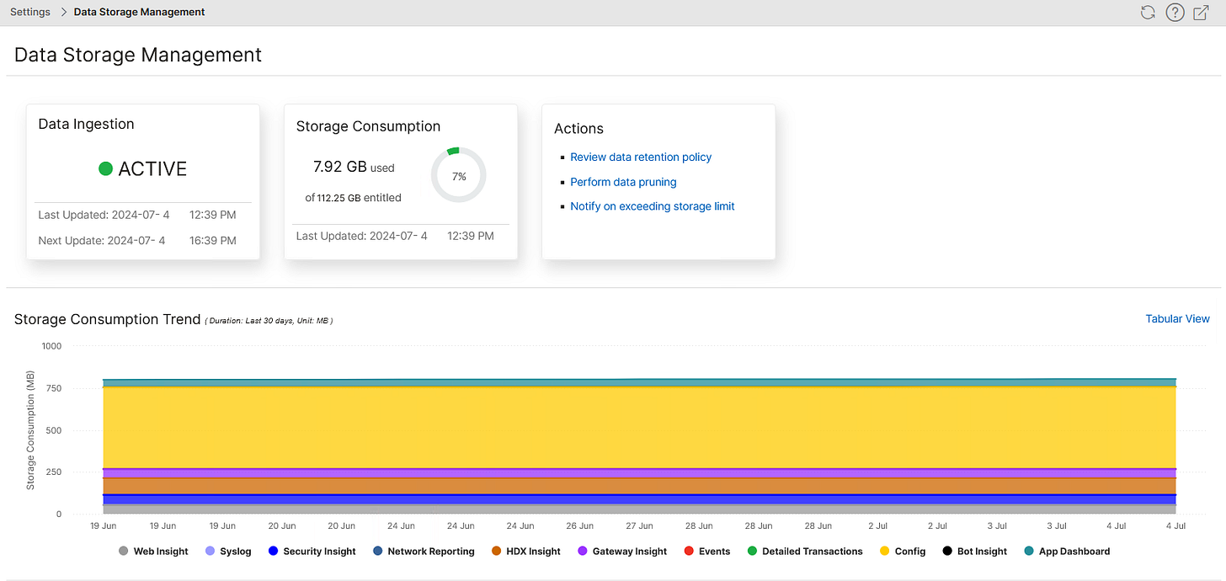
Task: Click Data Storage Management breadcrumb
Action: point(140,12)
